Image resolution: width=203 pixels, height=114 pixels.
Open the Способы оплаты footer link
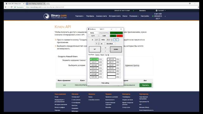click(x=94, y=100)
